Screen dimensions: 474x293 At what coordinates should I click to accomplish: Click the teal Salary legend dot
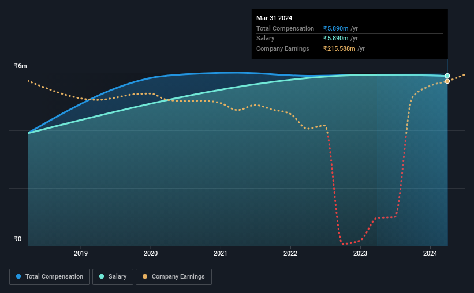[102, 276]
